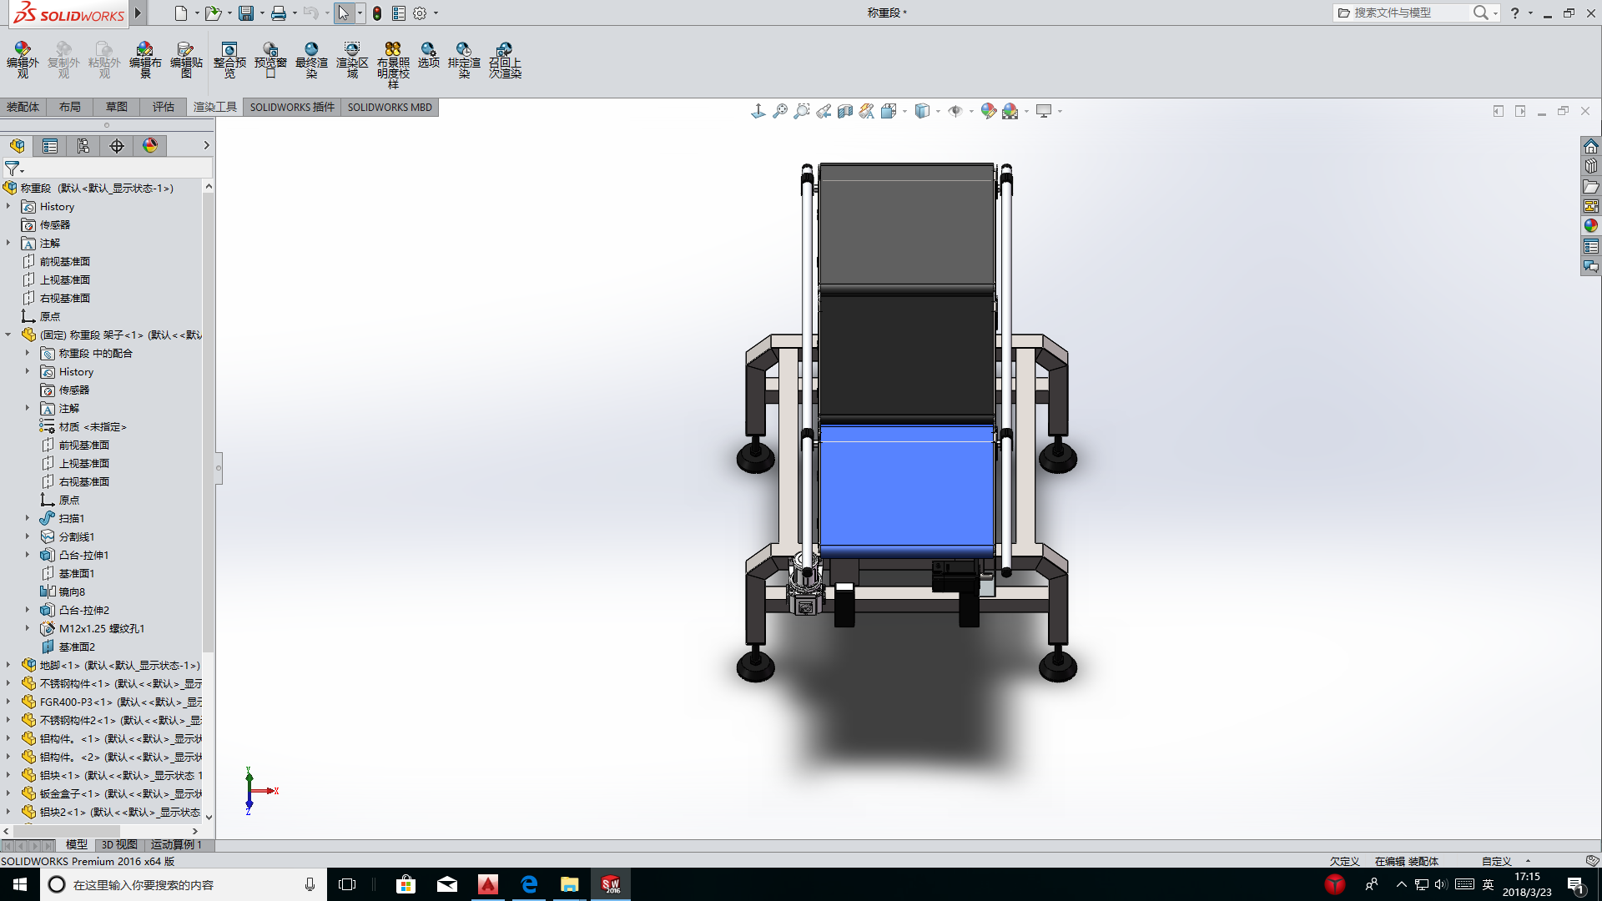1602x901 pixels.
Task: Expand the 扫描1 feature in the tree
Action: coord(28,518)
